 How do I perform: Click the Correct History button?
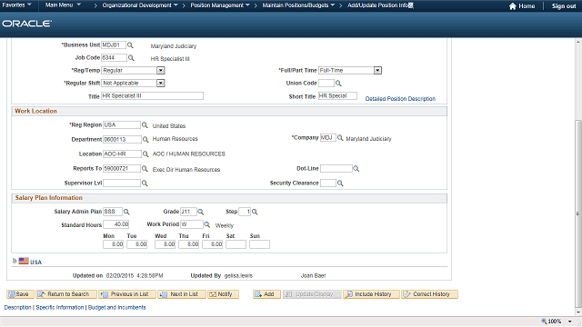[429, 294]
